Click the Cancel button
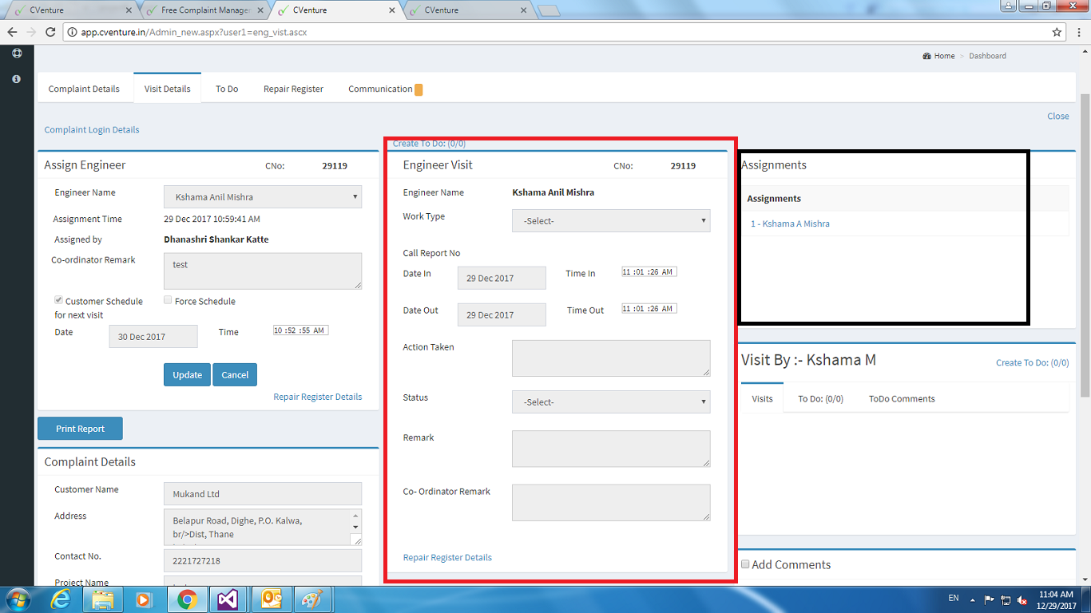Viewport: 1091px width, 613px height. (235, 374)
